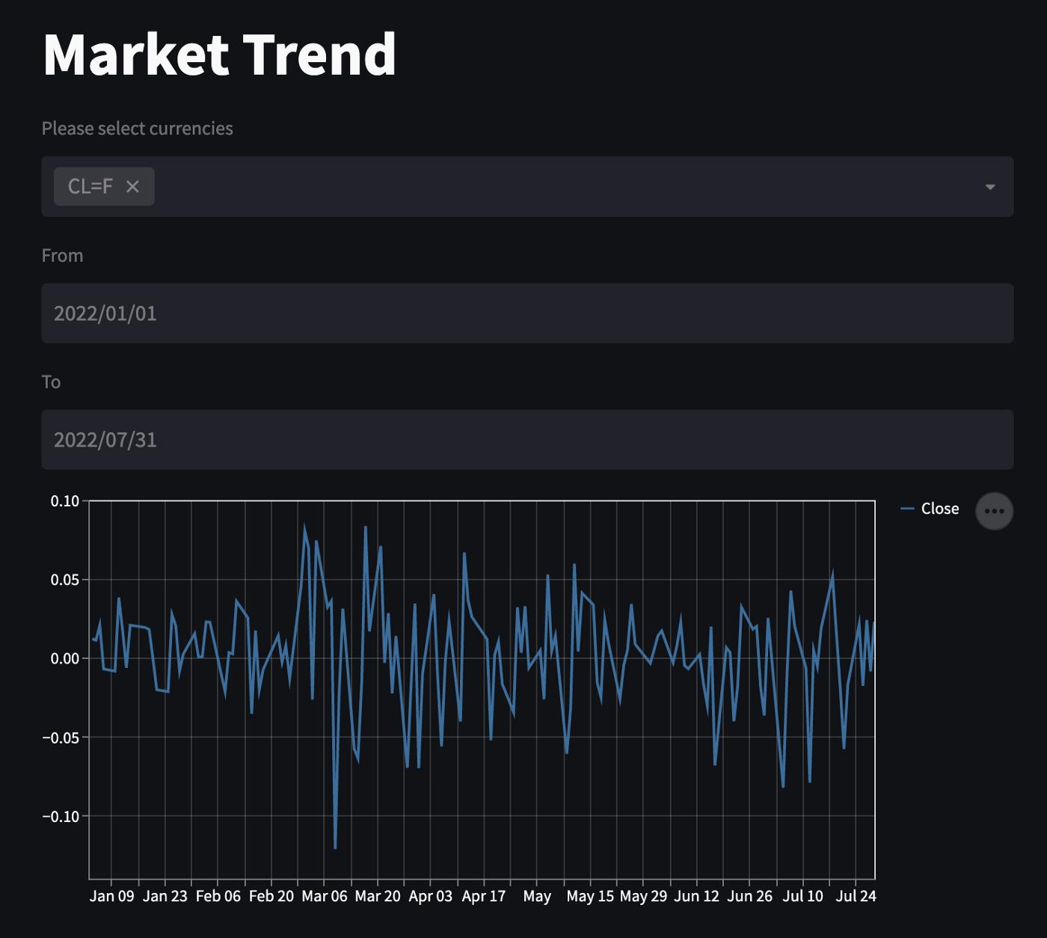Click the 'Please select currencies' label

tap(137, 129)
